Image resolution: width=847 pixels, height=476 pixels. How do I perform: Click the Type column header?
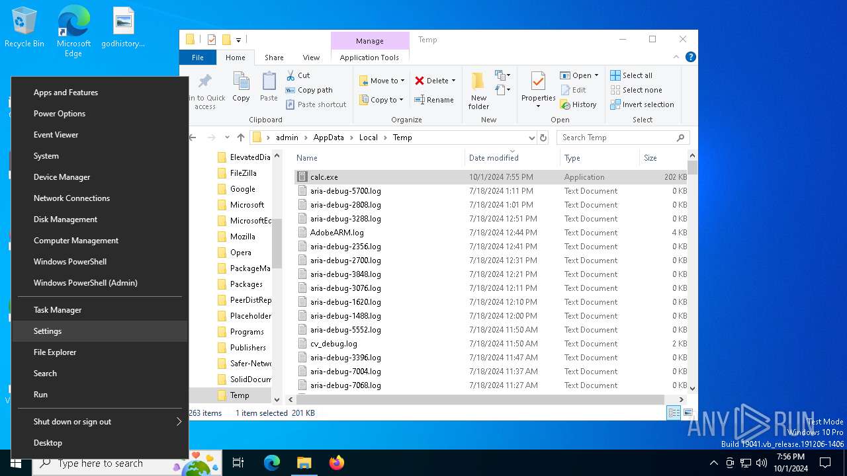tap(600, 158)
